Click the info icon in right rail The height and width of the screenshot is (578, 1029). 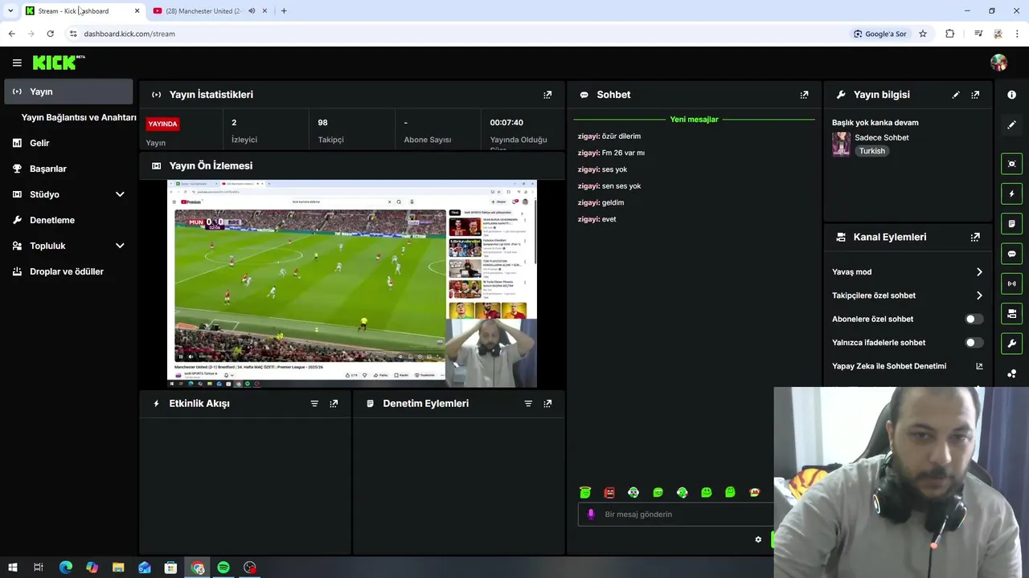1011,95
